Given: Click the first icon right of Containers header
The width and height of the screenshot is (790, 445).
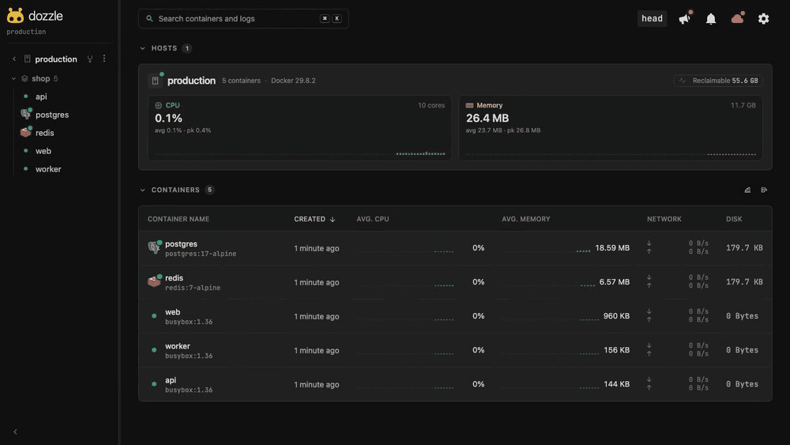Looking at the screenshot, I should coord(747,190).
